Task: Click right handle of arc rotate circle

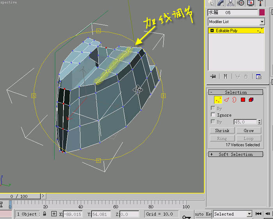Action: (x=163, y=96)
